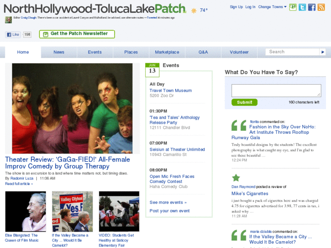Screen dimensions: 331x248
Task: Click the green star review icon
Action: coord(236,178)
